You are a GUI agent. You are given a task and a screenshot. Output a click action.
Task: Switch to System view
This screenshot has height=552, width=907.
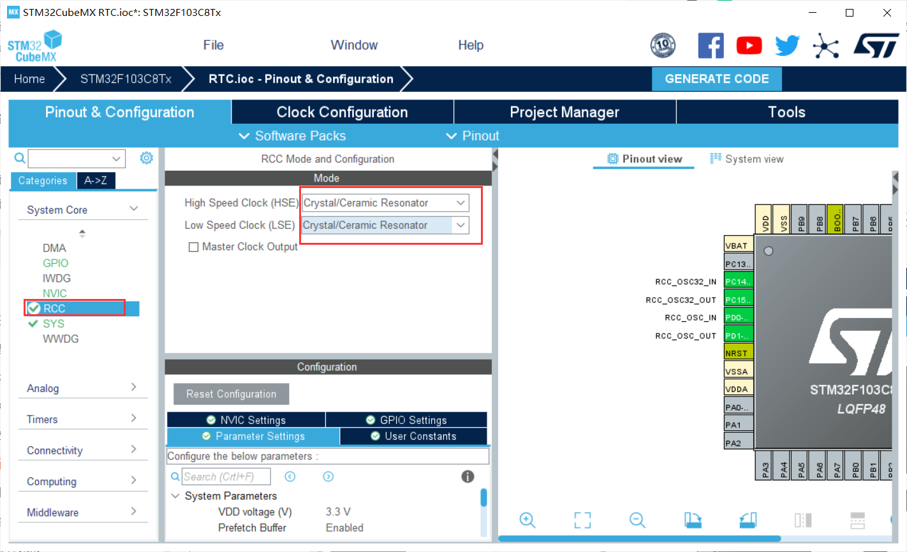[x=747, y=159]
